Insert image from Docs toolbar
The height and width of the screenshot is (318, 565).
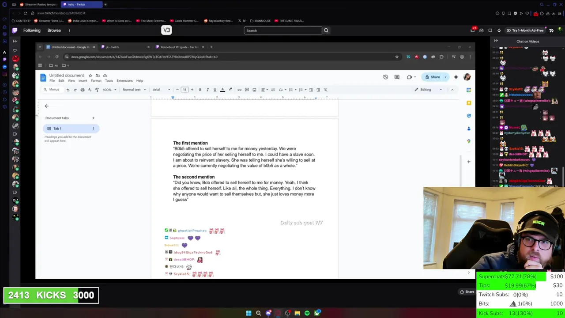254,90
